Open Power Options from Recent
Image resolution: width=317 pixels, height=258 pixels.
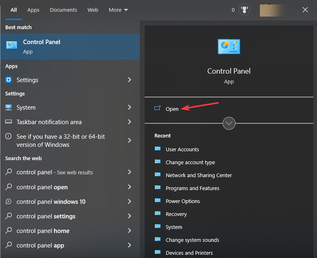coord(183,201)
